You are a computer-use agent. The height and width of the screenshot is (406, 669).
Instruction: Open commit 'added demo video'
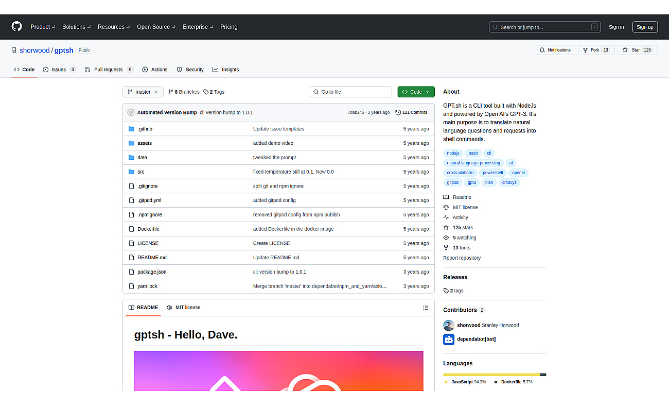(273, 143)
